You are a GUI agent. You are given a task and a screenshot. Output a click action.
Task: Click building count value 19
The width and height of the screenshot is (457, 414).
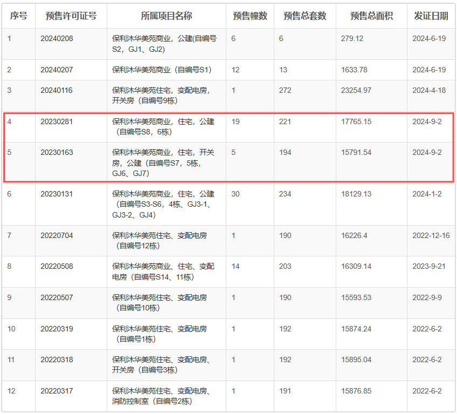[236, 121]
